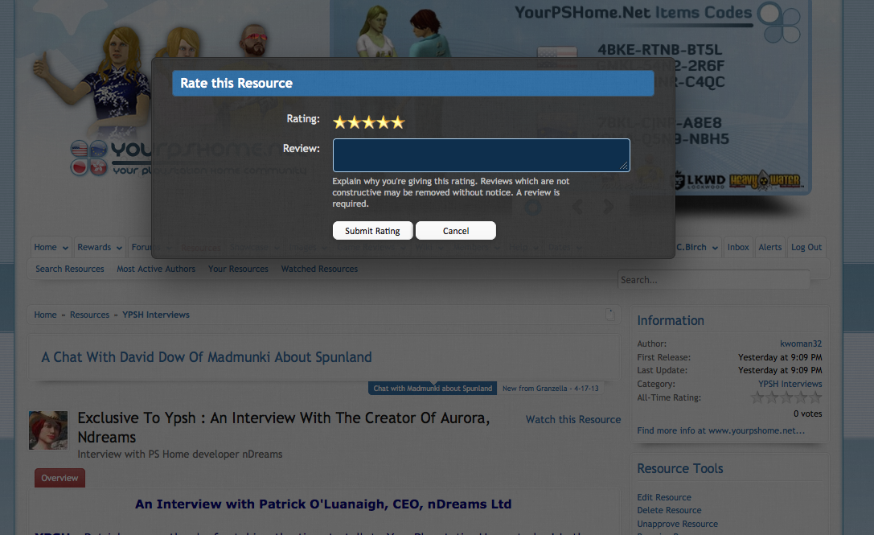Open the Resources breadcrumb link
Image resolution: width=874 pixels, height=535 pixels.
(90, 315)
